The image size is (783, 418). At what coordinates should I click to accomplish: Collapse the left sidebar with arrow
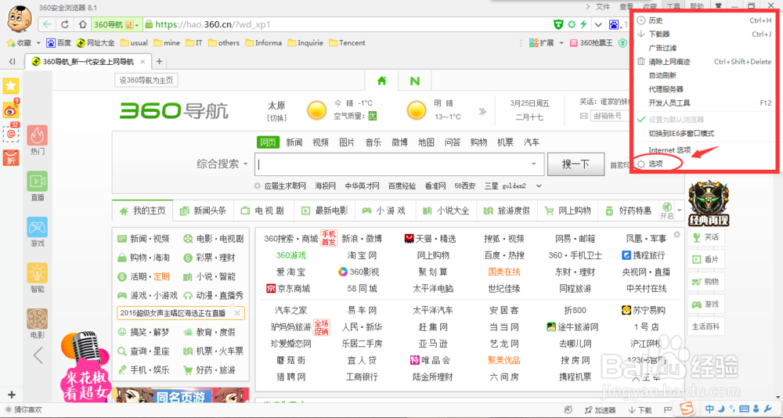click(x=38, y=355)
